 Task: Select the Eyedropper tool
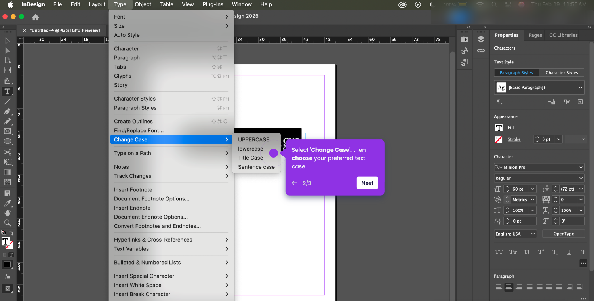pos(7,203)
